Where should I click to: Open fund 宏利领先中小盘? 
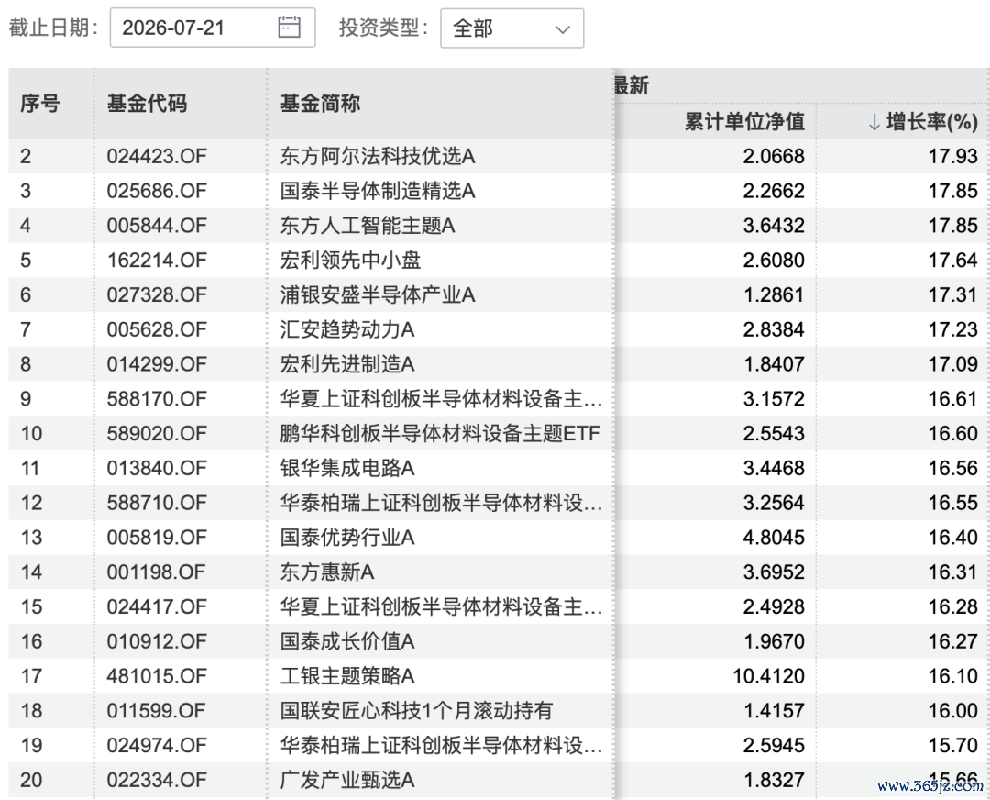tap(350, 261)
